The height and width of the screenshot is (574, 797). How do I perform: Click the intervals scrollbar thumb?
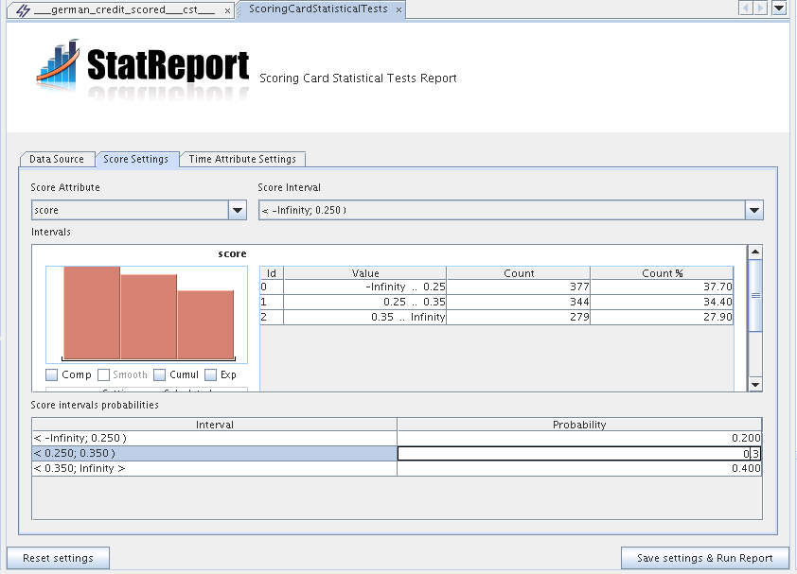pyautogui.click(x=755, y=296)
